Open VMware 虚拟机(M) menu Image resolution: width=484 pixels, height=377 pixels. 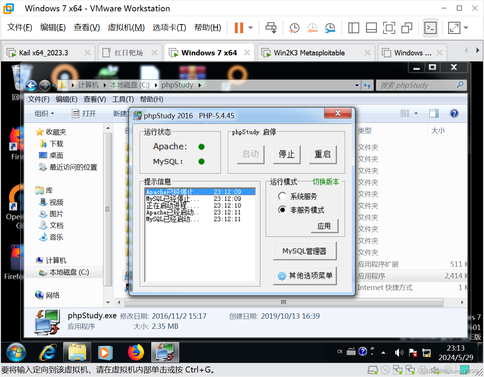coord(126,27)
